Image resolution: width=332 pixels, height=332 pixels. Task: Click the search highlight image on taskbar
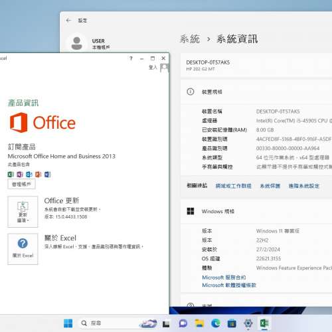pyautogui.click(x=148, y=323)
